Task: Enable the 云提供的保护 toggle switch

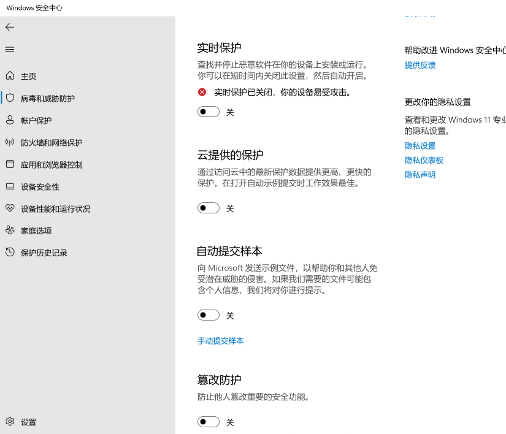Action: point(209,208)
